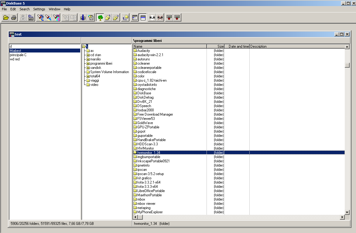Click the flashlight with colored list icon
Viewport: 356px width, 233px height.
coord(56,18)
